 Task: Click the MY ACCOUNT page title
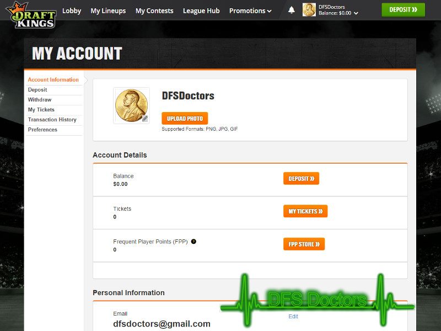click(77, 54)
